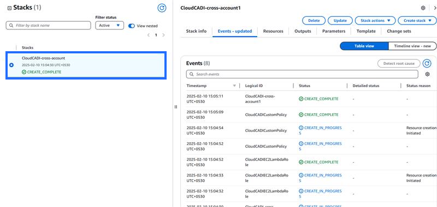Screen dimensions: 437x207
Task: Open stack detail settings gear icon
Action: (423, 8)
